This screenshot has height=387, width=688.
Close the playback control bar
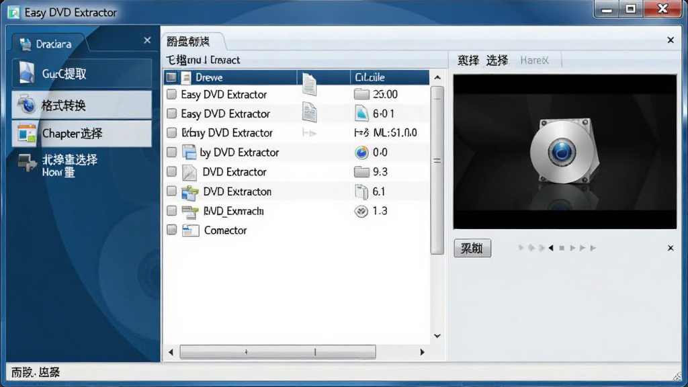pyautogui.click(x=671, y=249)
